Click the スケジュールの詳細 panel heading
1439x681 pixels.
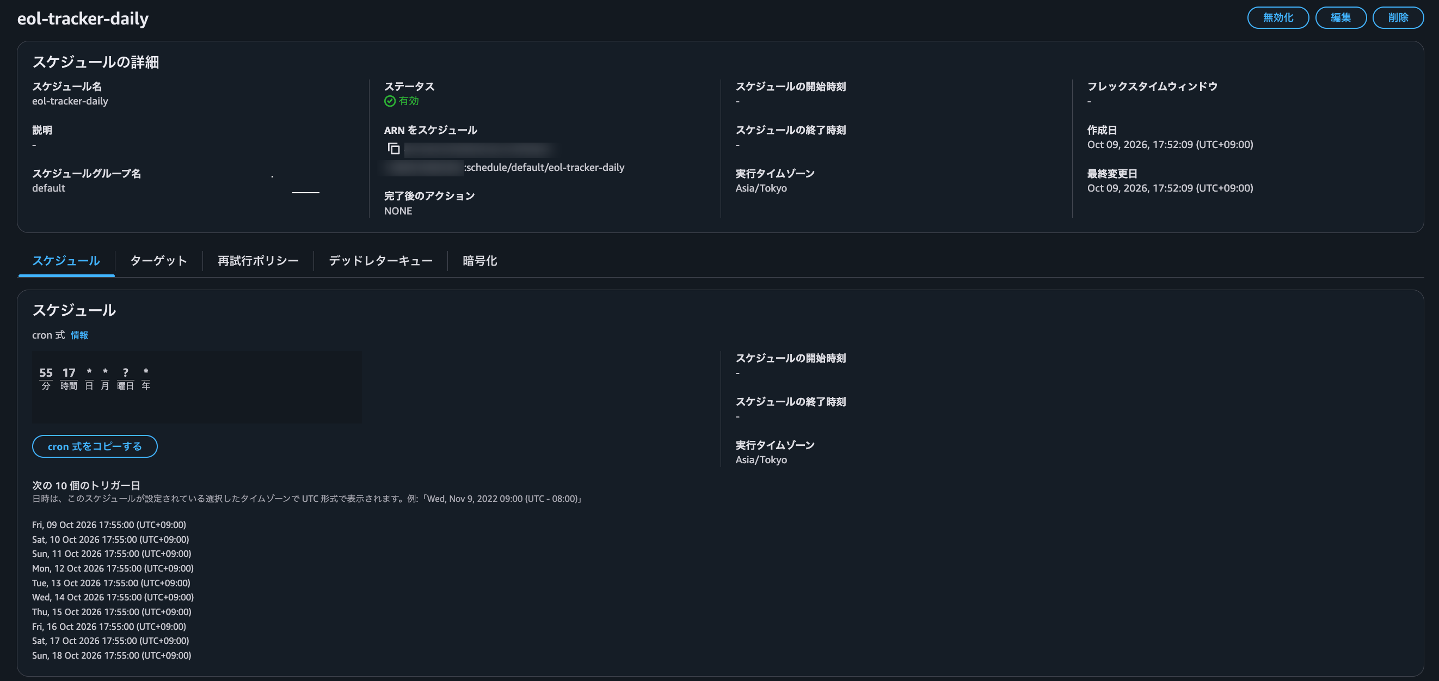[96, 62]
